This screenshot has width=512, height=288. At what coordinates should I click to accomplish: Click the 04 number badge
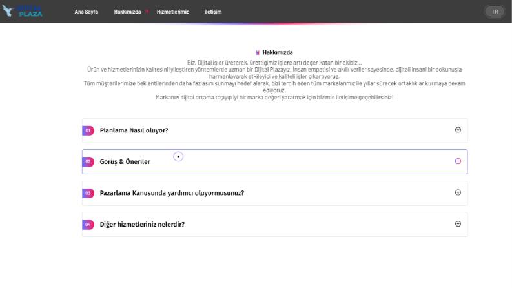pyautogui.click(x=88, y=225)
